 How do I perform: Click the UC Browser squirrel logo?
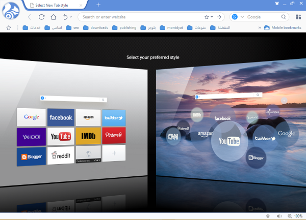11,11
